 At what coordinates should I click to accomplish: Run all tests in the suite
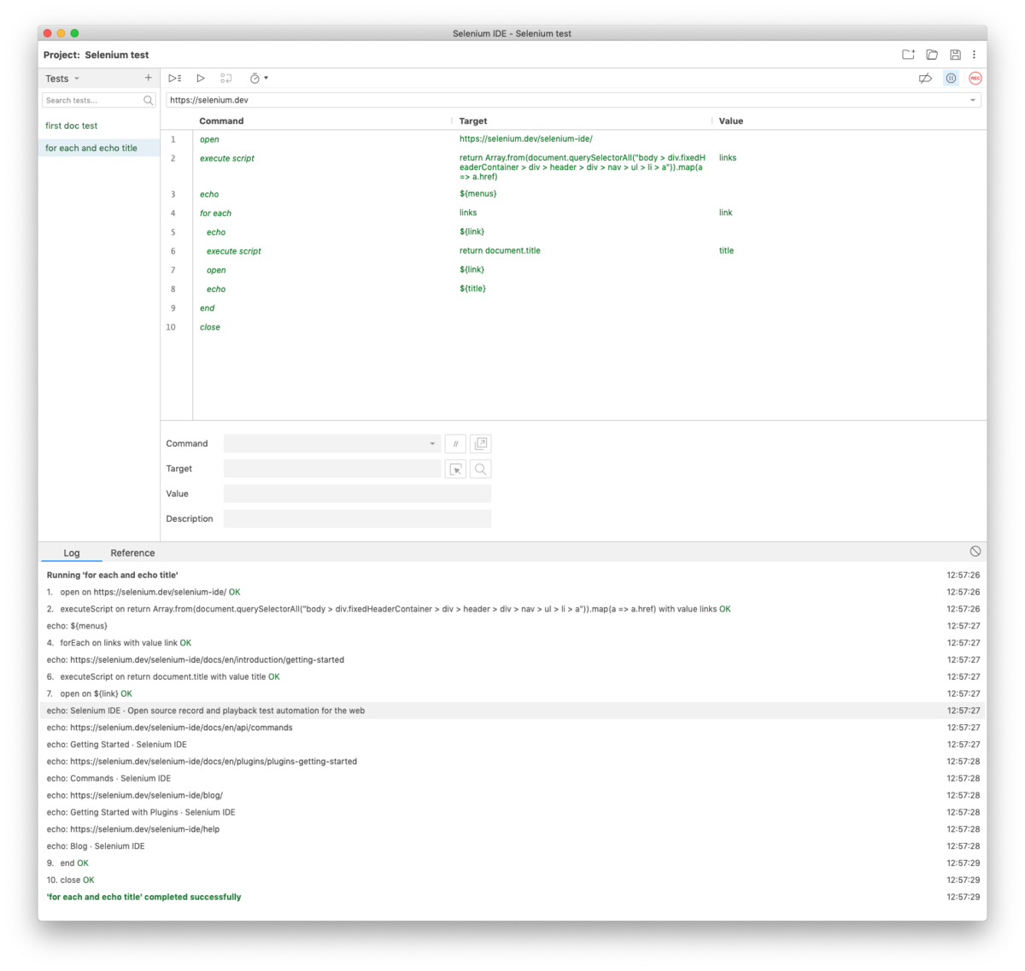click(174, 78)
